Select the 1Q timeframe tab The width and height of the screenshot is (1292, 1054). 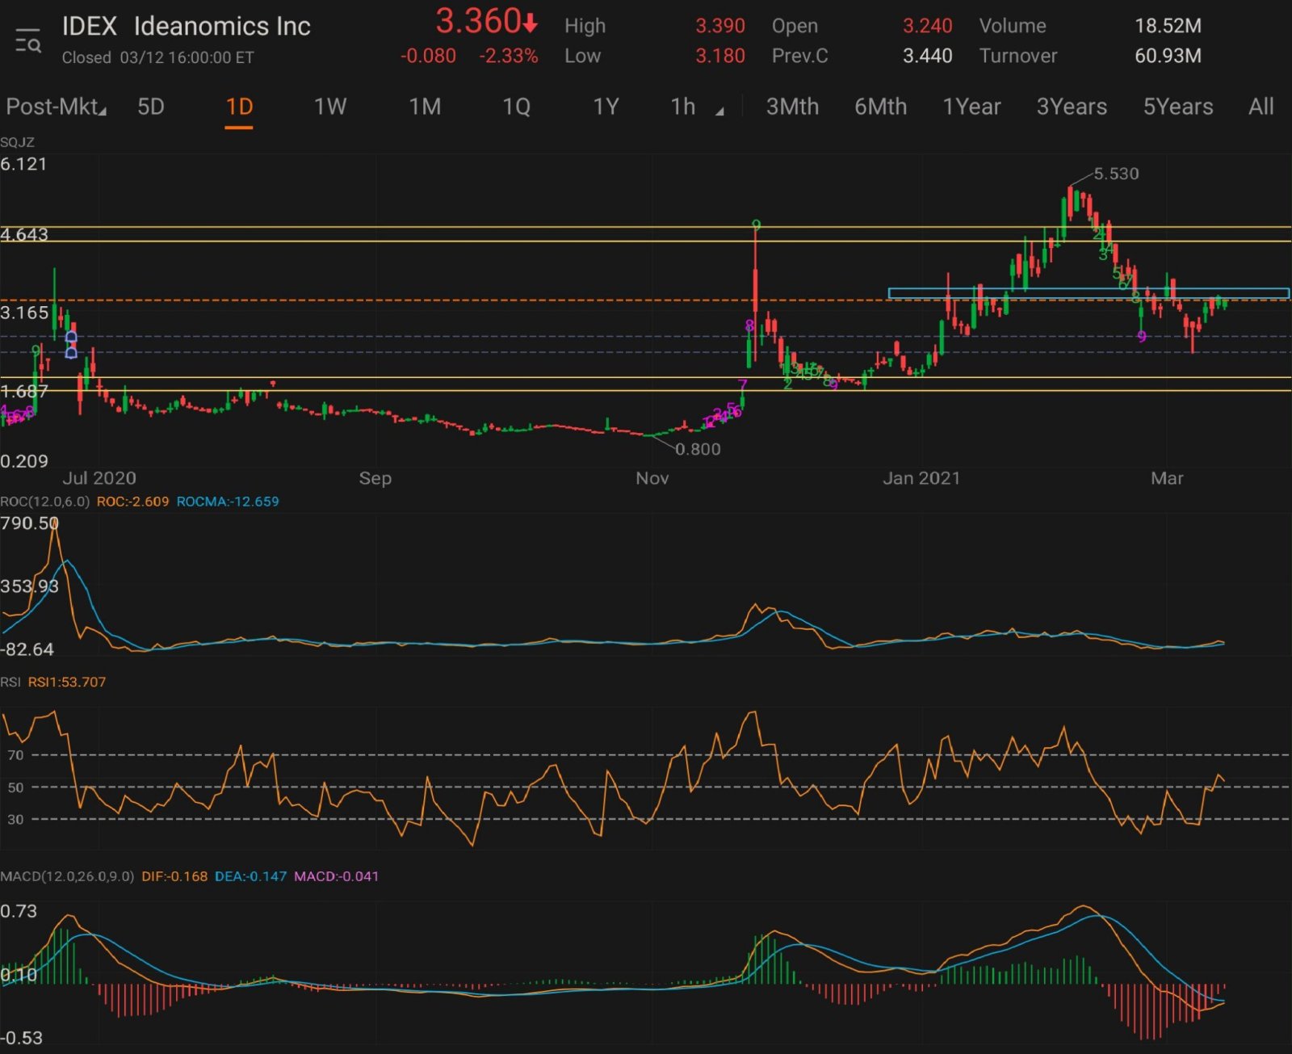point(516,107)
